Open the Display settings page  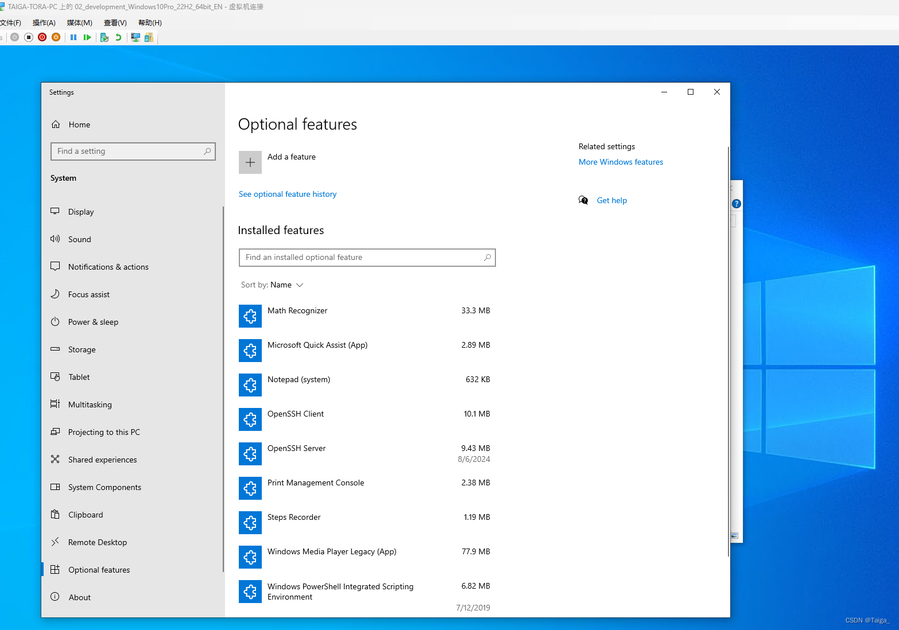click(133, 212)
